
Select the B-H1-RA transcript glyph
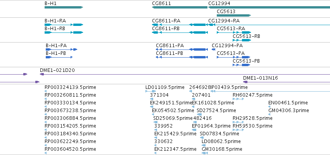[x=64, y=25]
